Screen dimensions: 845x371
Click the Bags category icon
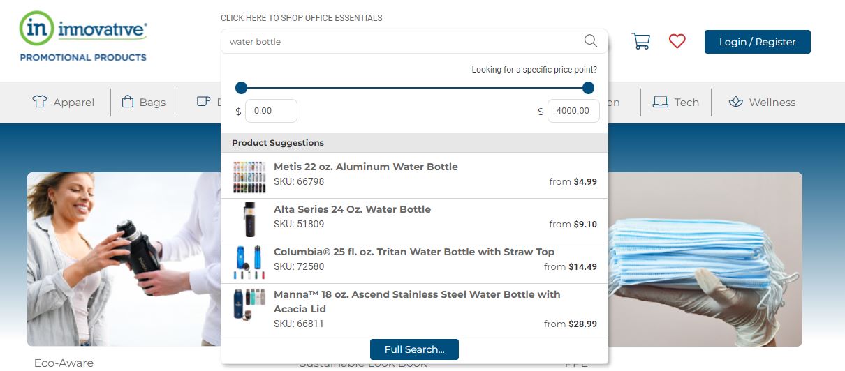128,102
